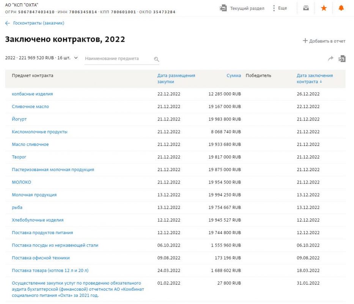Sort by Дата размещения закупки column
Viewport: 354px width, 304px height.
pos(176,79)
